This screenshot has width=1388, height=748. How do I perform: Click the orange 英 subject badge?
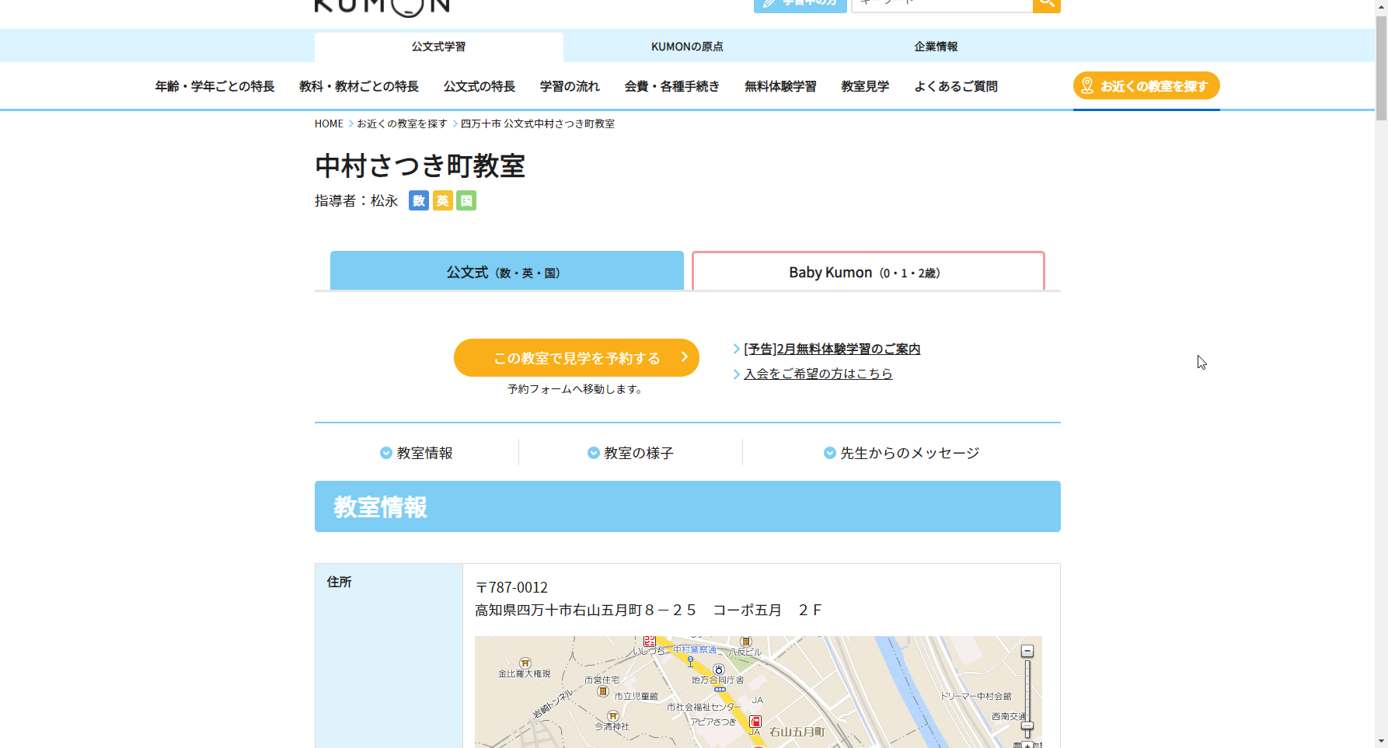[x=442, y=201]
